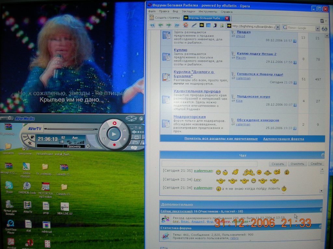Go back using Opera's green back arrow

[x=161, y=25]
